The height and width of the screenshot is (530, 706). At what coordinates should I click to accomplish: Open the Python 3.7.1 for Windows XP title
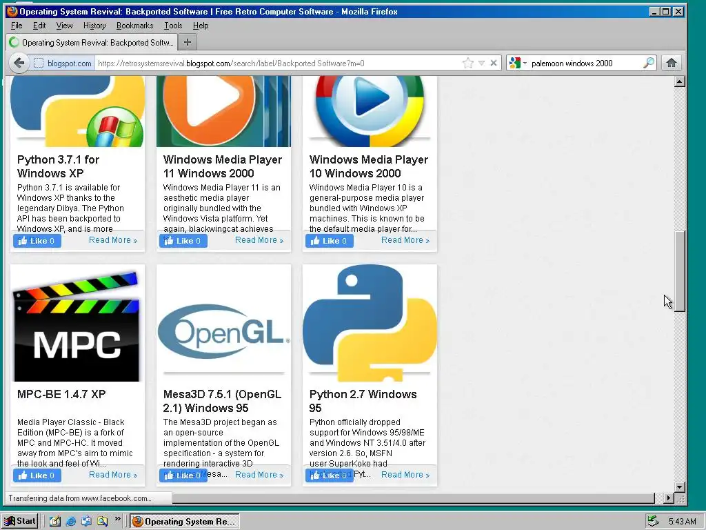[58, 166]
